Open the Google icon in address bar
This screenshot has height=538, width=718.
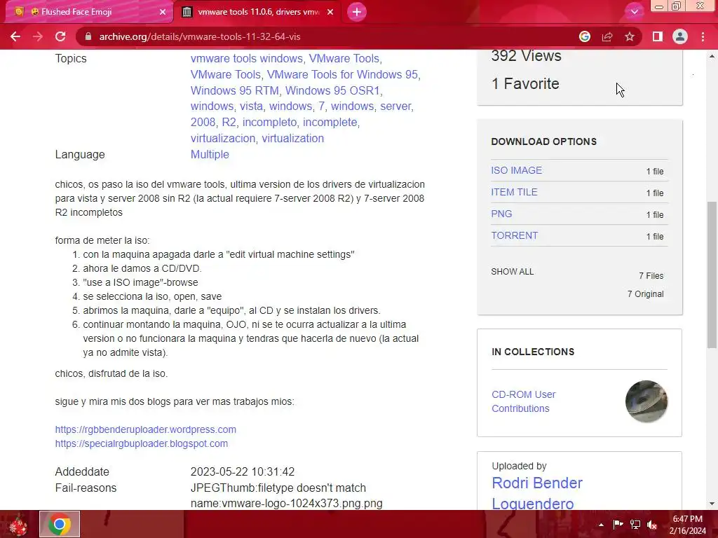tap(584, 36)
